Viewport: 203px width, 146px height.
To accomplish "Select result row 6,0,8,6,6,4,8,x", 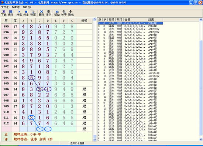I will [x=130, y=91].
